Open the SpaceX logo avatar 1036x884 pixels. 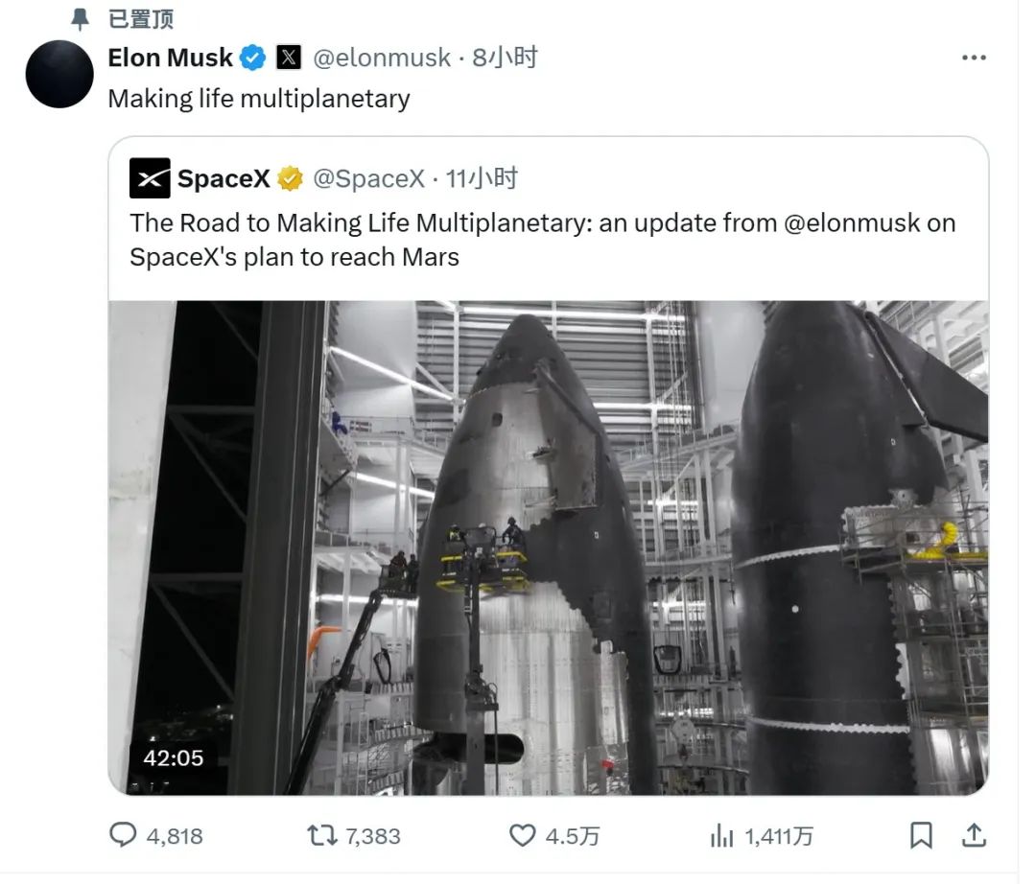[x=150, y=178]
